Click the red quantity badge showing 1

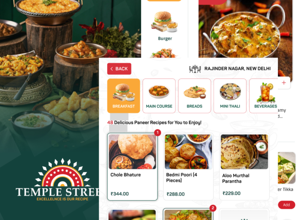pyautogui.click(x=157, y=133)
